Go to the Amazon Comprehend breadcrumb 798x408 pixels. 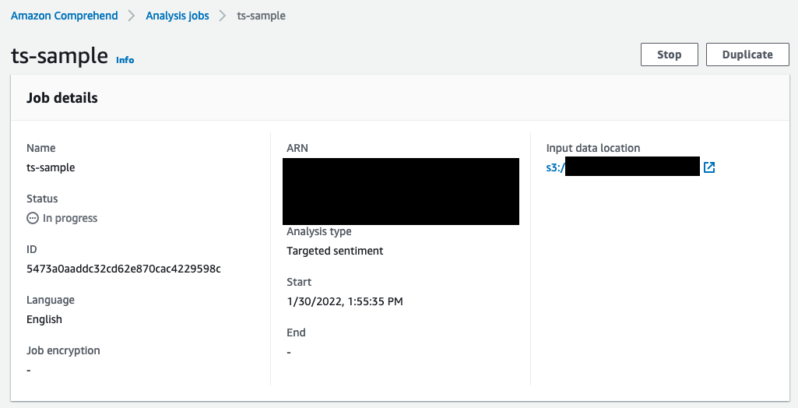65,16
